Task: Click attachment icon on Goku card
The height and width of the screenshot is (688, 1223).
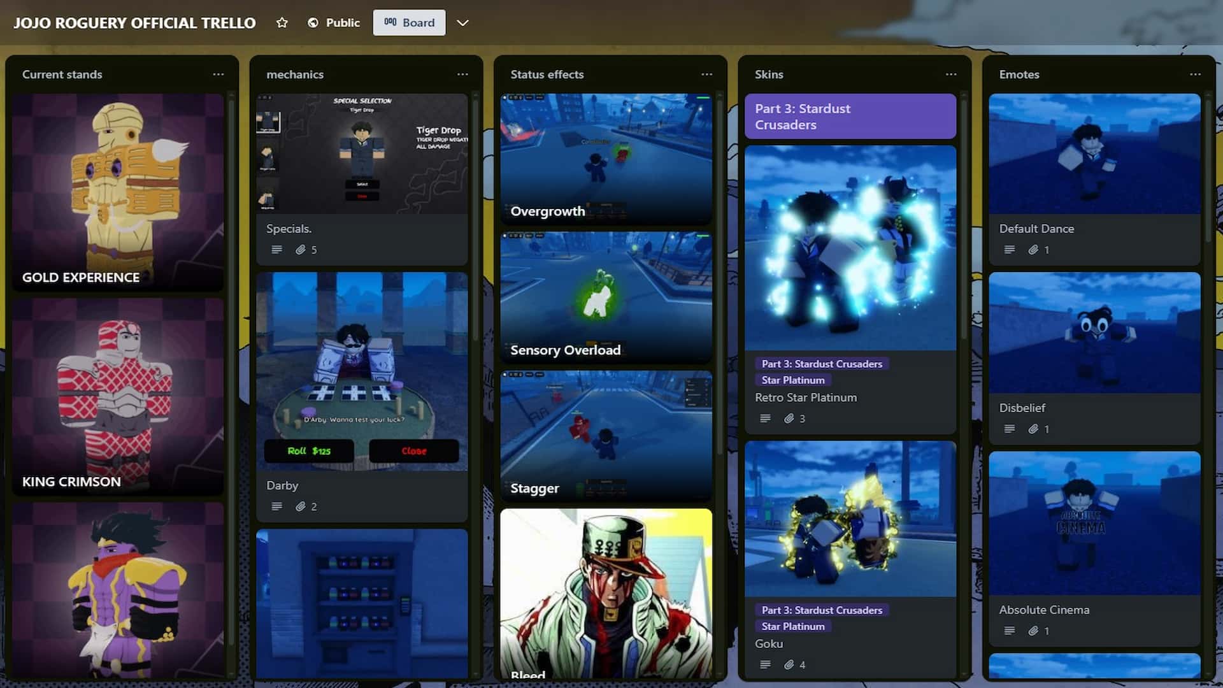Action: pyautogui.click(x=789, y=665)
